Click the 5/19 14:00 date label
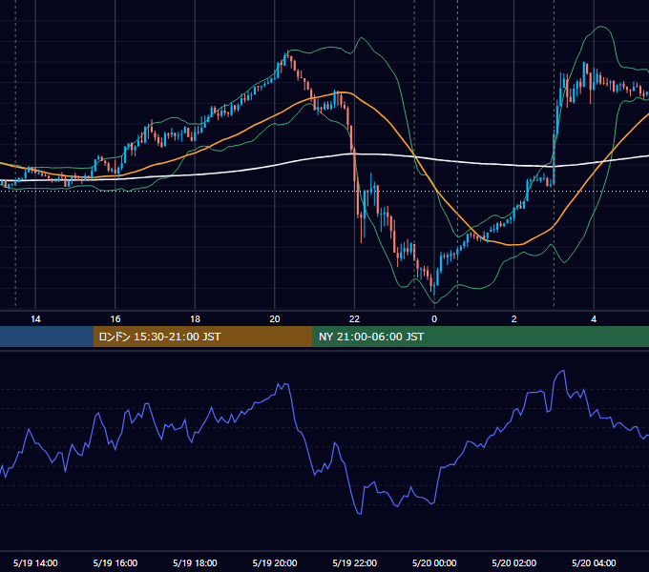 [x=35, y=562]
